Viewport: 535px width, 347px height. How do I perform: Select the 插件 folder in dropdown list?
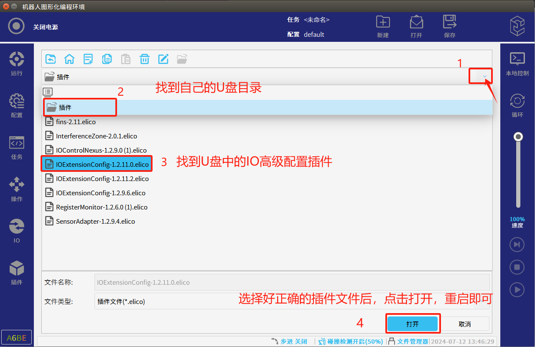click(65, 107)
